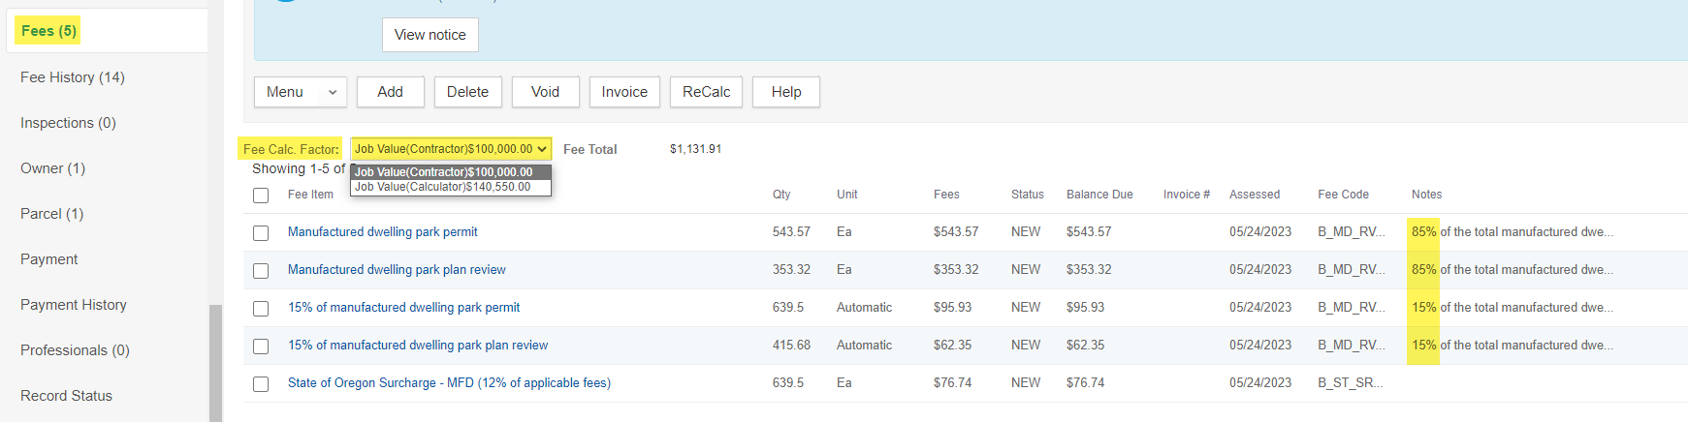Click the Delete fee button
Viewport: 1688px width, 422px height.
[x=467, y=92]
